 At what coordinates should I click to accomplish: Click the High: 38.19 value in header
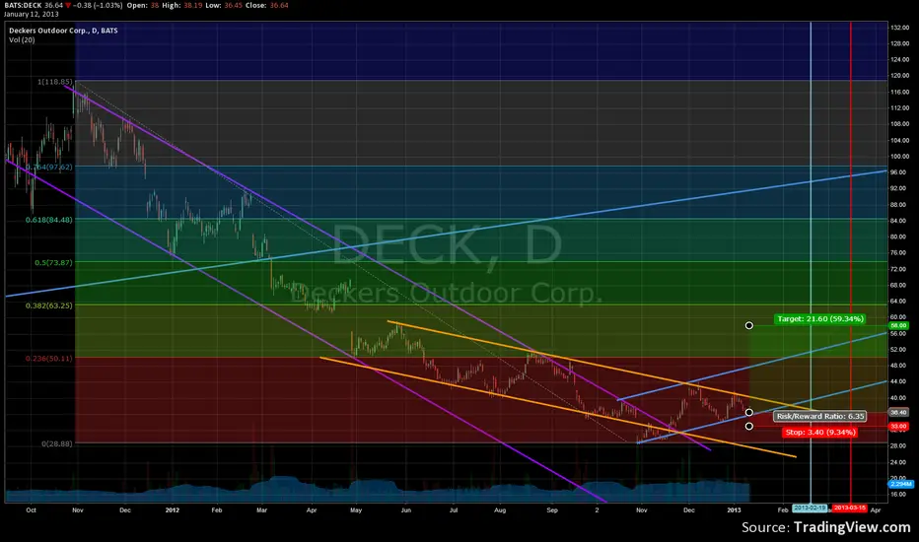point(181,5)
